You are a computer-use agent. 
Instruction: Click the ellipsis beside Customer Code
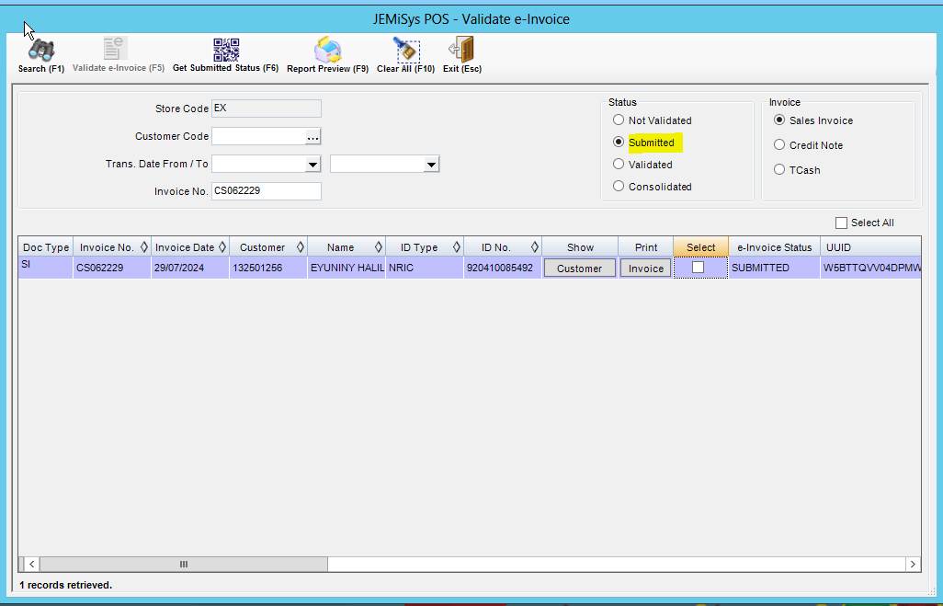click(x=312, y=136)
